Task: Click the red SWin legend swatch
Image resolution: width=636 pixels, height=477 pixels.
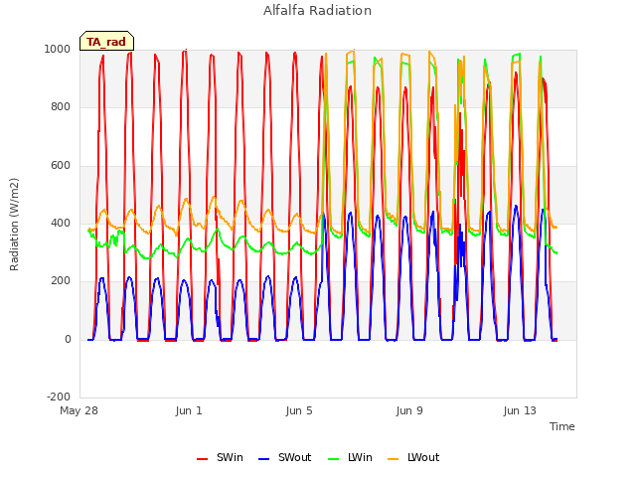Action: pos(202,459)
